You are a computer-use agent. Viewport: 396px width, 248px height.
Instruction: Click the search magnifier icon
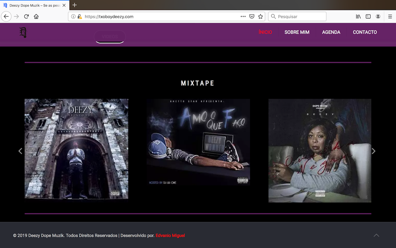coord(273,17)
